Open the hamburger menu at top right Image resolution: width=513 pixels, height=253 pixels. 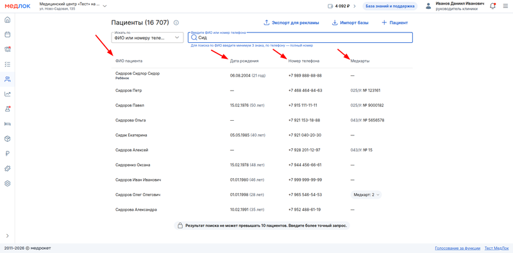tap(505, 6)
